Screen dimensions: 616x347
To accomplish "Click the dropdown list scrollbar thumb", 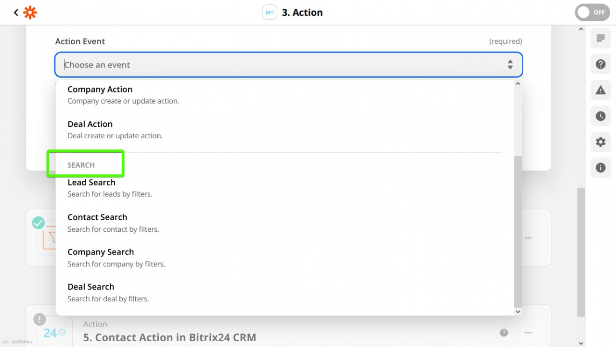I will click(518, 231).
